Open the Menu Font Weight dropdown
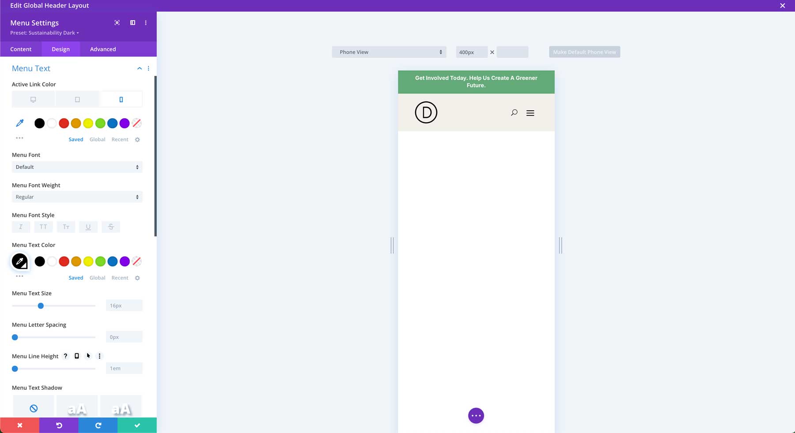 click(x=77, y=197)
